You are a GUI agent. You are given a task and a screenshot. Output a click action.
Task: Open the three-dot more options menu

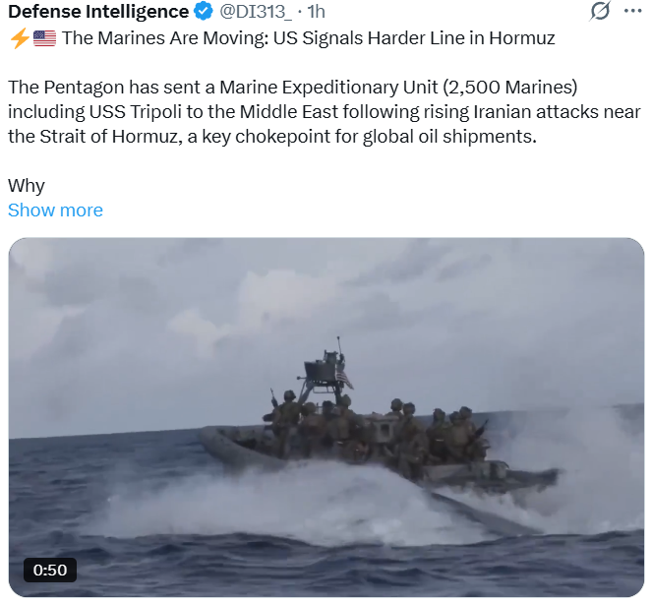pyautogui.click(x=633, y=11)
